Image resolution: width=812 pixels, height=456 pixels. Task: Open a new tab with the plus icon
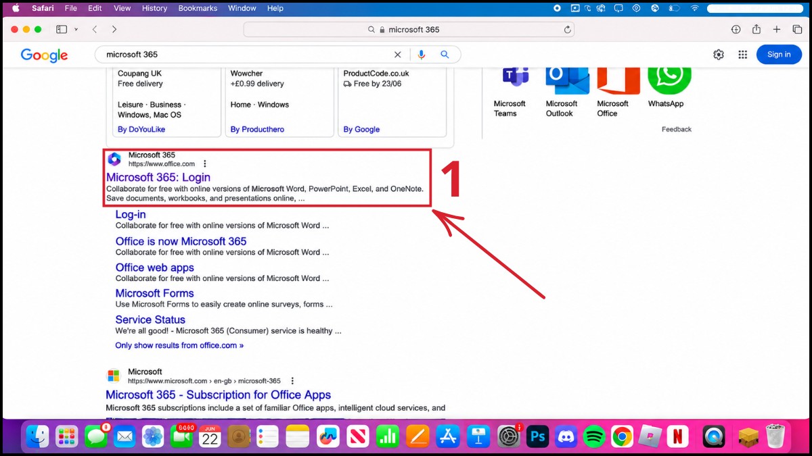[x=777, y=30]
